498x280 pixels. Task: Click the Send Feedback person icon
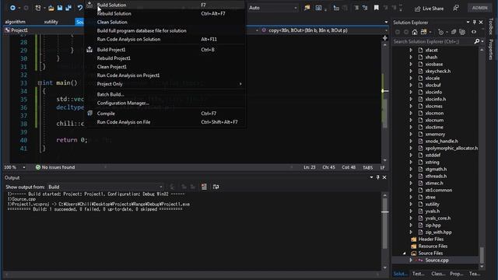[456, 8]
